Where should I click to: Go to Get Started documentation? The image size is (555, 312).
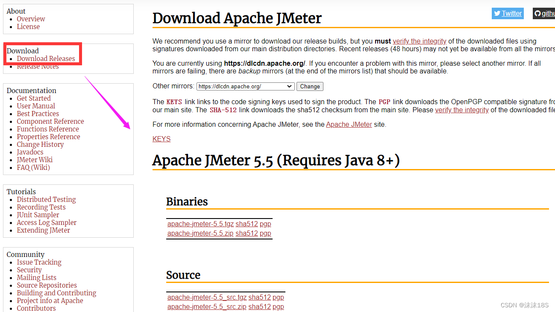point(34,99)
